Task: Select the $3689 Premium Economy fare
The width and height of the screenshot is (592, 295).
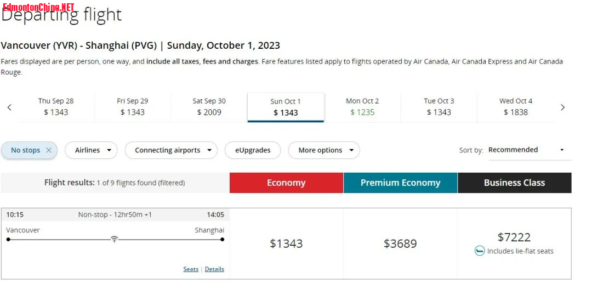Action: click(x=400, y=243)
